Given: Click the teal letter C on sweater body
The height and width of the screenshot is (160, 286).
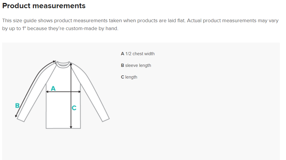Looking at the screenshot, I should click(x=74, y=108).
